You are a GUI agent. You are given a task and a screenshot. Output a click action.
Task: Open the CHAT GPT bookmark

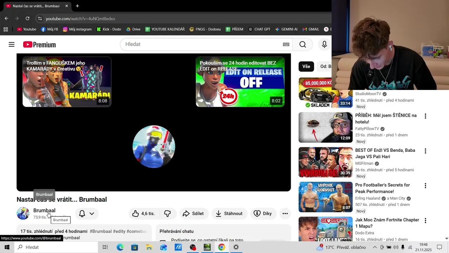pyautogui.click(x=259, y=29)
